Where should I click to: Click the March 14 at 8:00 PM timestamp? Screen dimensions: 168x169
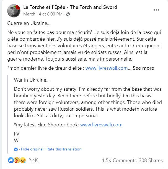coord(43,14)
